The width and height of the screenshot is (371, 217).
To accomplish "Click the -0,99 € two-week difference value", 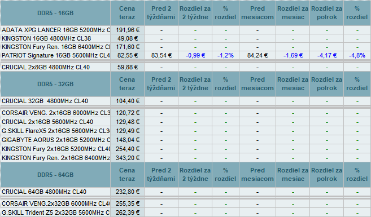I will click(195, 55).
